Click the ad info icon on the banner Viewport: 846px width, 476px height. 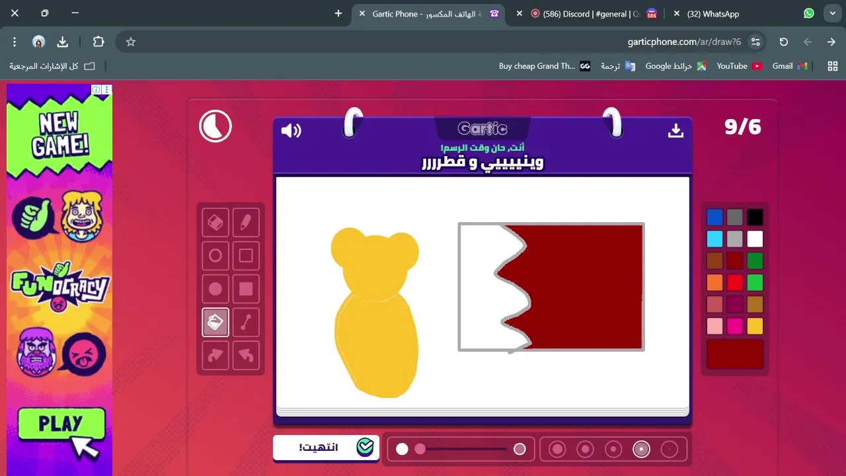pyautogui.click(x=96, y=89)
